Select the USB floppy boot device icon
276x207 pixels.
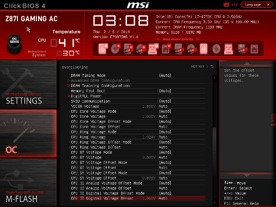(242, 49)
